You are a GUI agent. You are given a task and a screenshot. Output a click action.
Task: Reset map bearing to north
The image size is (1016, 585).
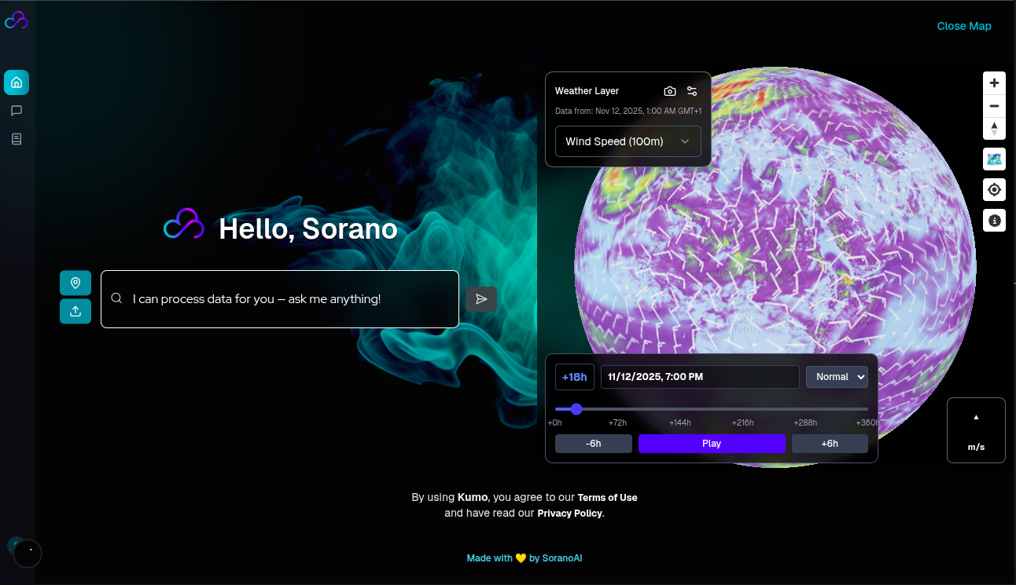pyautogui.click(x=994, y=128)
